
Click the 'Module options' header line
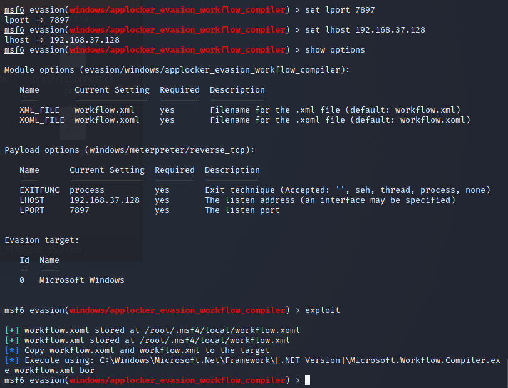(177, 70)
